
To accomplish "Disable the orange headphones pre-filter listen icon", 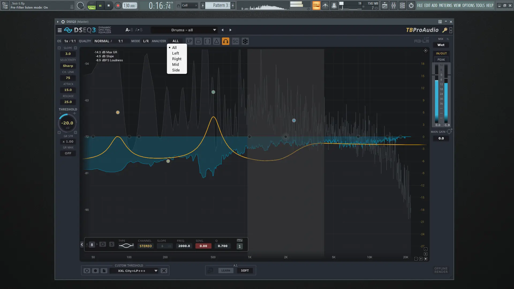I will tap(225, 41).
